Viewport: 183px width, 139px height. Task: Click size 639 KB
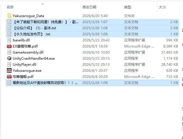[x=172, y=70]
